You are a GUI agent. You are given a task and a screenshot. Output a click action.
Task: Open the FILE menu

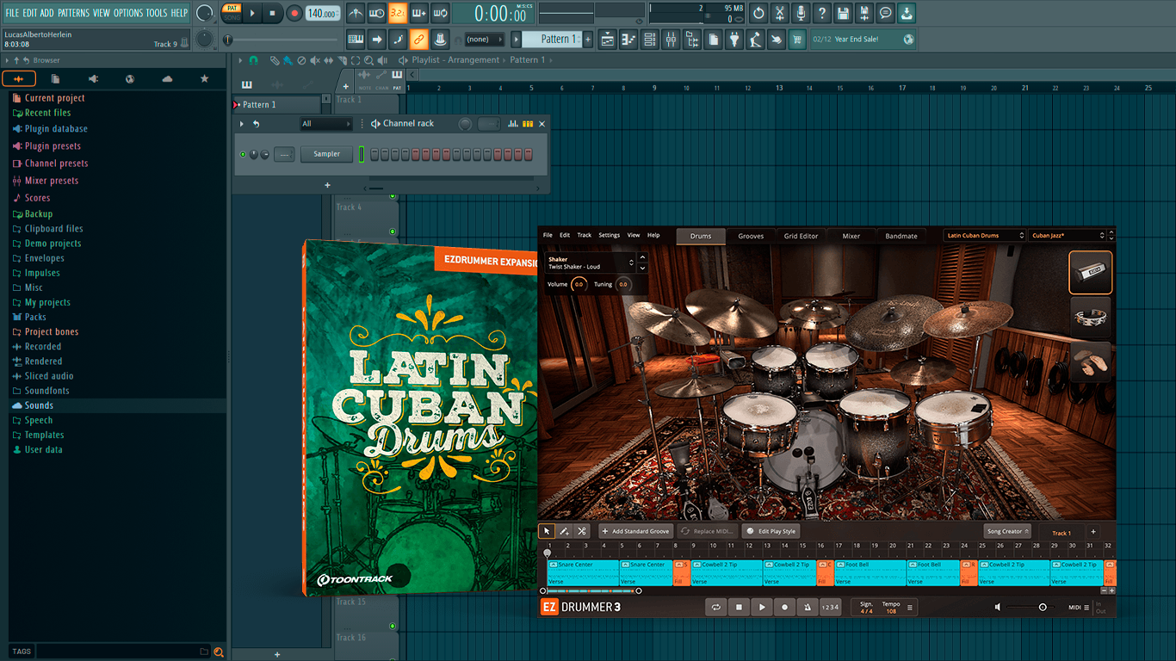click(x=12, y=13)
